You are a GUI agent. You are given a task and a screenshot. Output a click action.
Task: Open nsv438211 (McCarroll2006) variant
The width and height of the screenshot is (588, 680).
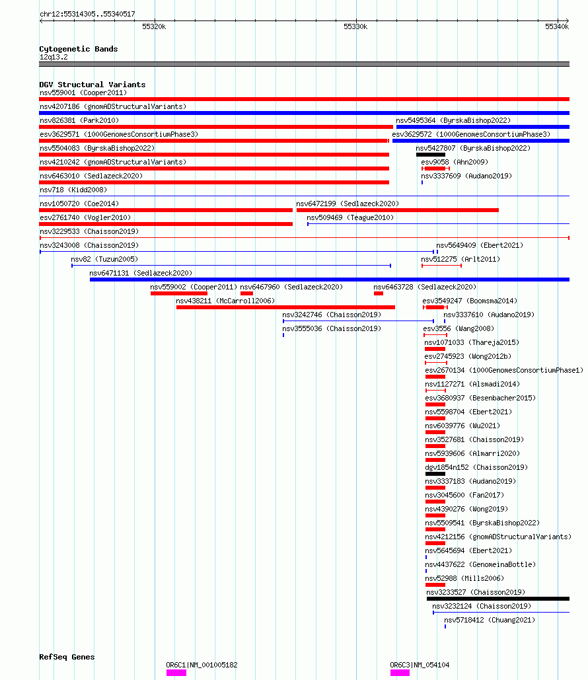pos(225,301)
